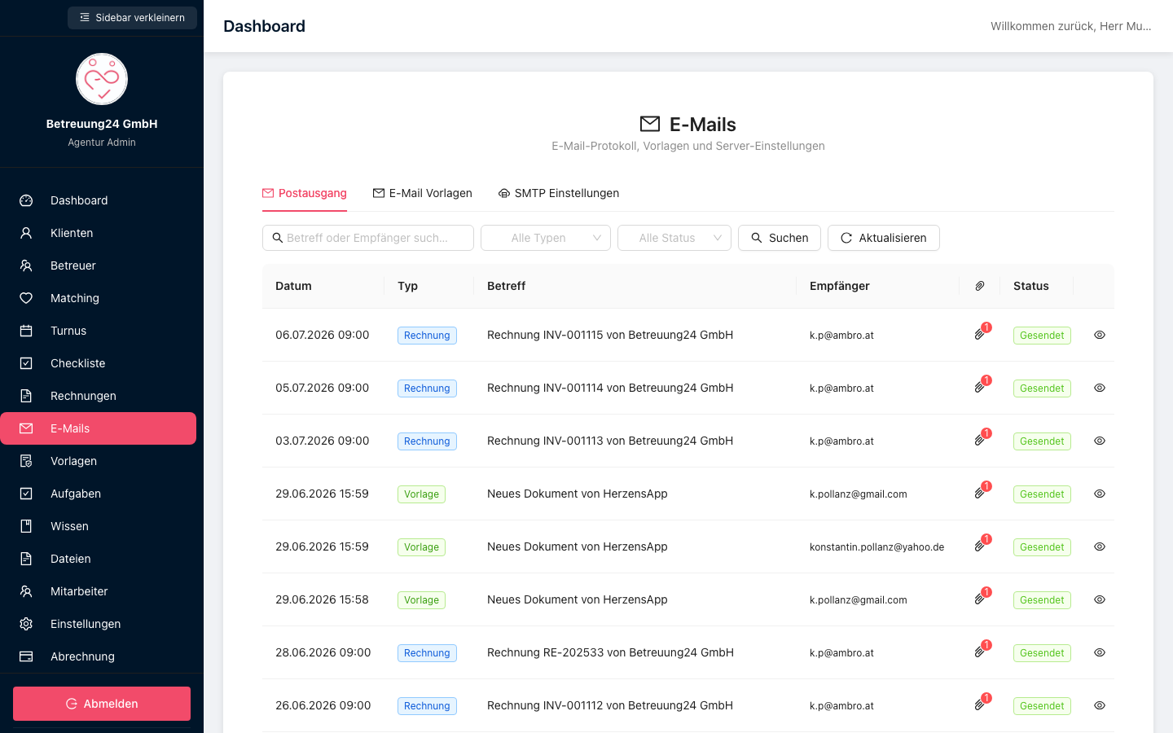
Task: Click Vorlage tag in 29.06.2026 15:58 row
Action: [421, 600]
